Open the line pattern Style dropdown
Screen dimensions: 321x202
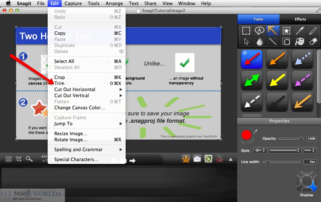[285, 151]
